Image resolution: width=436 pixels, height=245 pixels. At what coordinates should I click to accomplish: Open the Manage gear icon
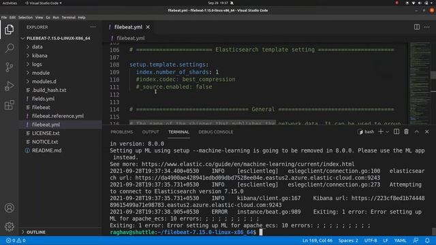click(9, 227)
